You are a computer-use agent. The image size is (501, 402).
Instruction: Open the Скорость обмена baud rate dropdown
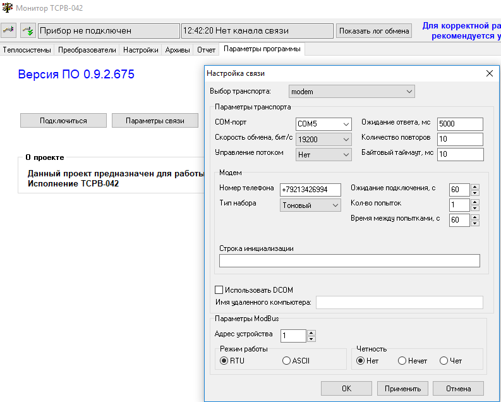coord(323,139)
